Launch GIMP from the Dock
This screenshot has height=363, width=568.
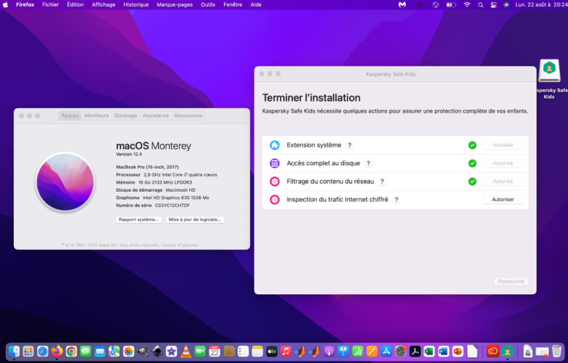[x=143, y=351]
